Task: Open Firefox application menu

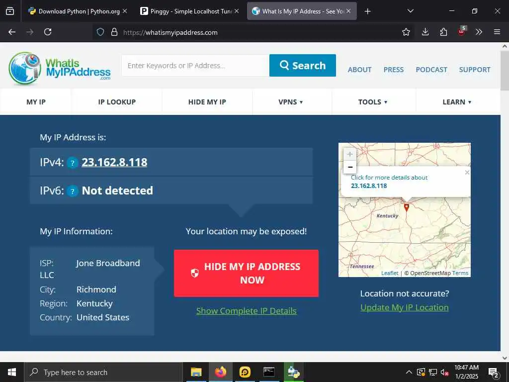Action: click(x=497, y=32)
